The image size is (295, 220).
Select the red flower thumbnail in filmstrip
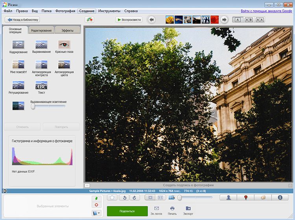point(214,19)
